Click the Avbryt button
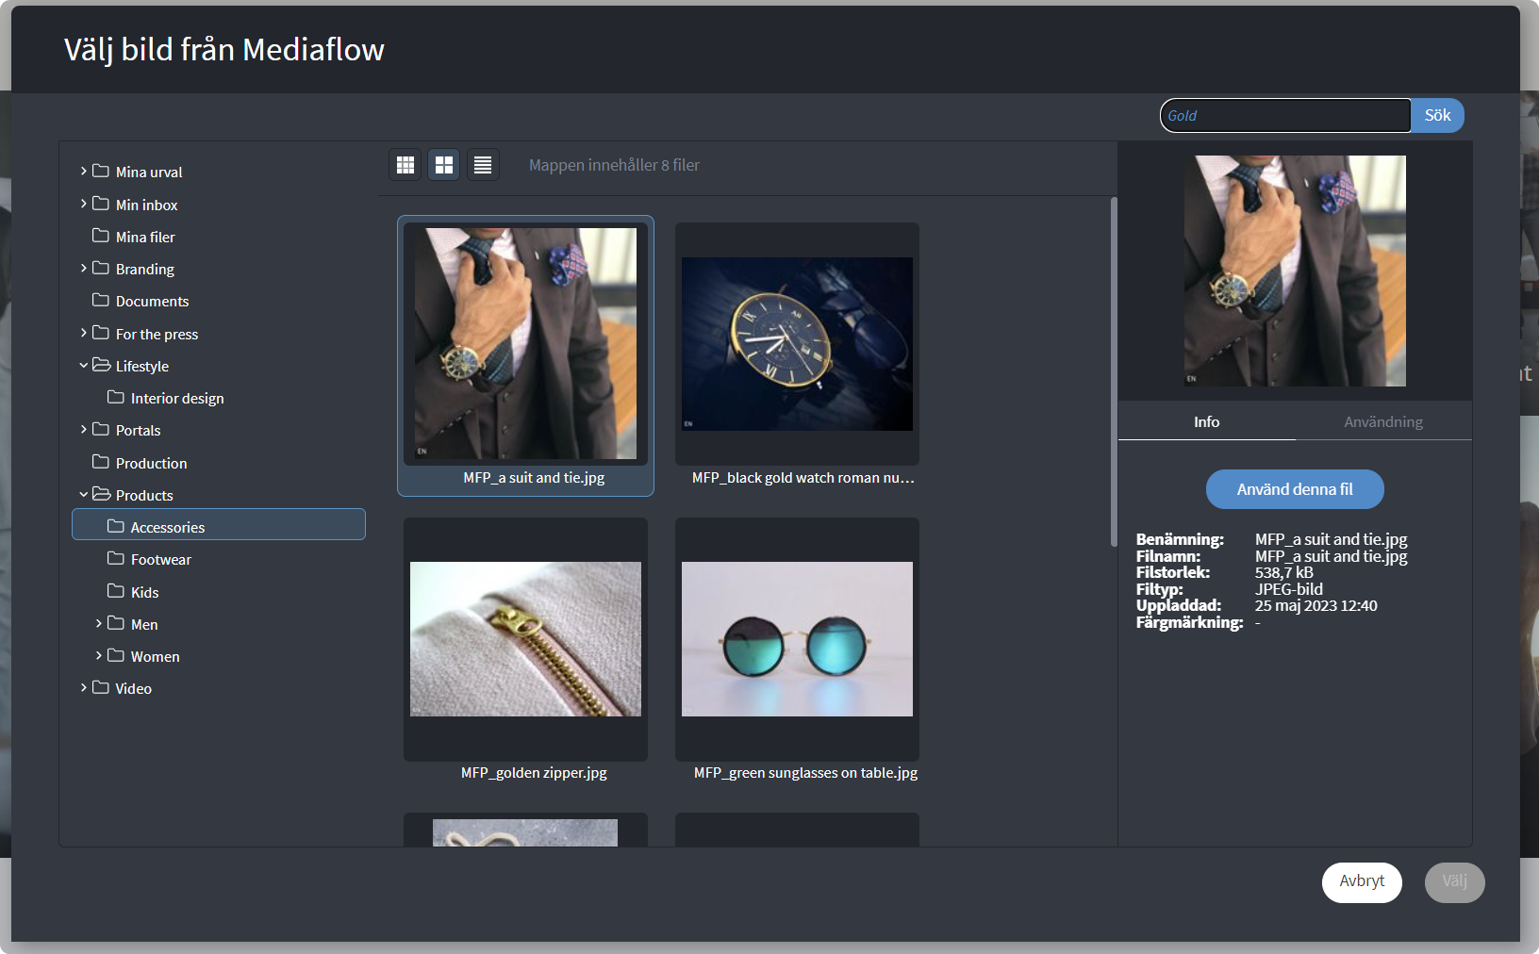Image resolution: width=1539 pixels, height=954 pixels. click(x=1362, y=882)
